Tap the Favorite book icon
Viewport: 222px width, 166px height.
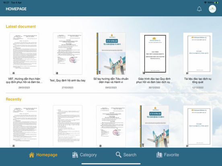pyautogui.click(x=159, y=155)
